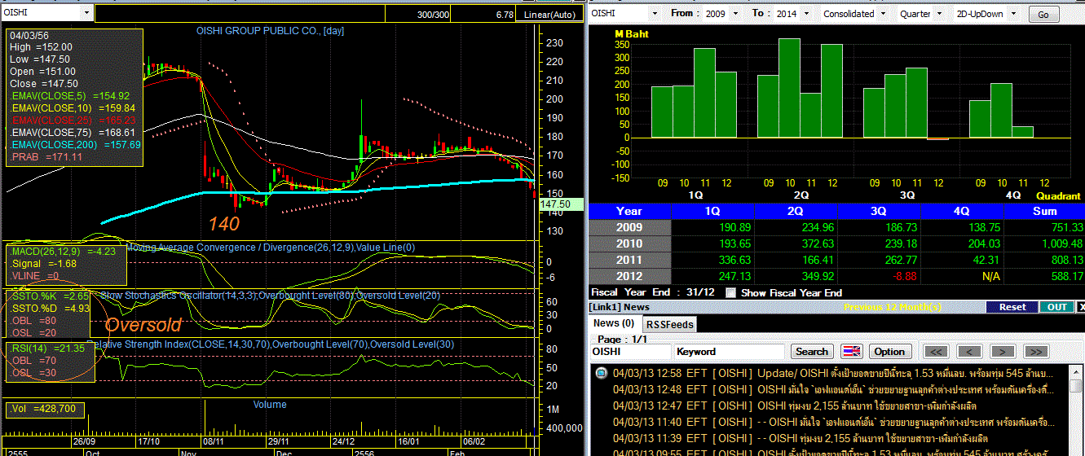Go to first news page (<<)
The width and height of the screenshot is (1085, 456).
(x=936, y=351)
